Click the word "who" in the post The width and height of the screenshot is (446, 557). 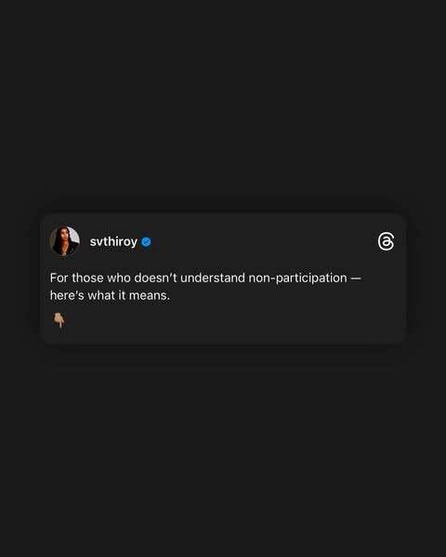click(119, 278)
